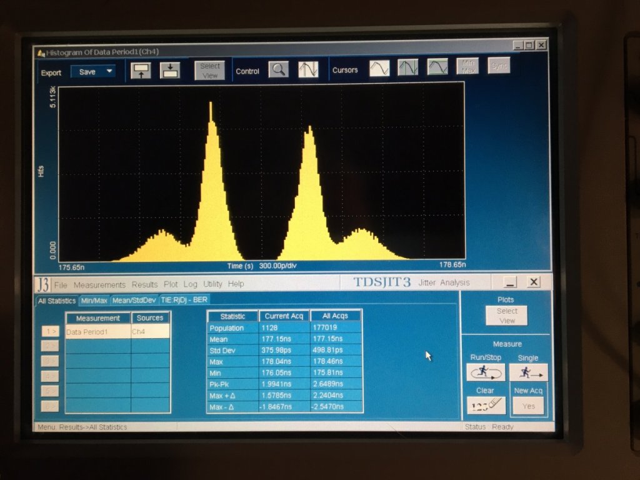Image resolution: width=640 pixels, height=480 pixels.
Task: Switch to the Min/Max tab
Action: pyautogui.click(x=94, y=301)
